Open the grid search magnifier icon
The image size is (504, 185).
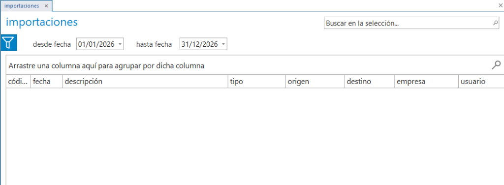pos(496,65)
